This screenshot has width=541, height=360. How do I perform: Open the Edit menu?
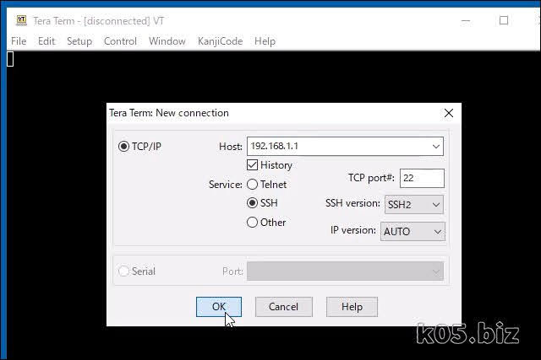coord(46,41)
